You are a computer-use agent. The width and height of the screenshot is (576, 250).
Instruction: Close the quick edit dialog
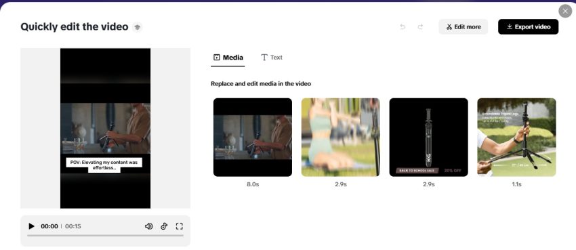tap(565, 11)
